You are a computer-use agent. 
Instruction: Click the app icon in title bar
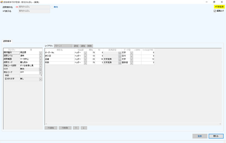pos(2,2)
